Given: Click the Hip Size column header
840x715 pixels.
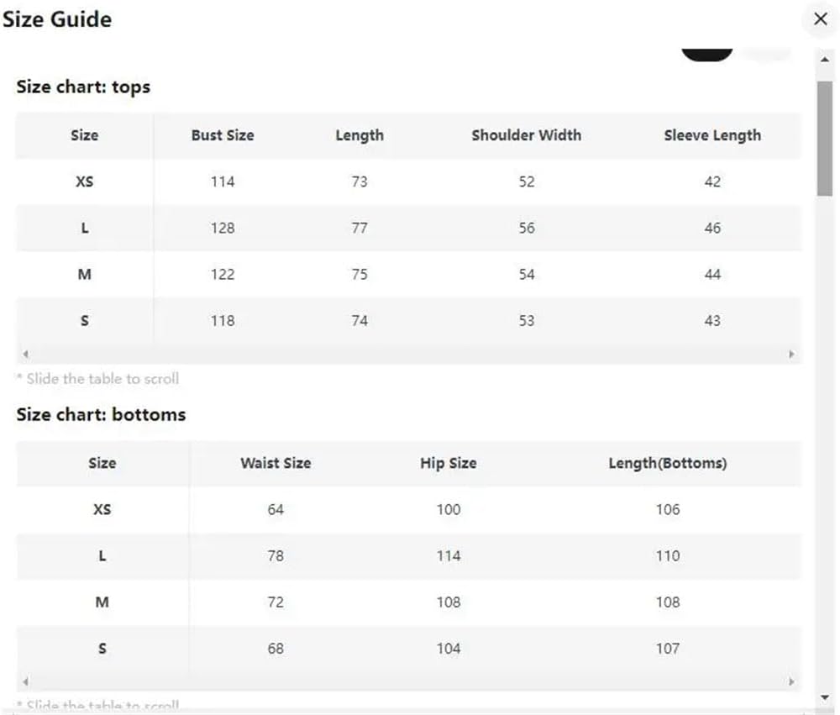Looking at the screenshot, I should coord(449,463).
